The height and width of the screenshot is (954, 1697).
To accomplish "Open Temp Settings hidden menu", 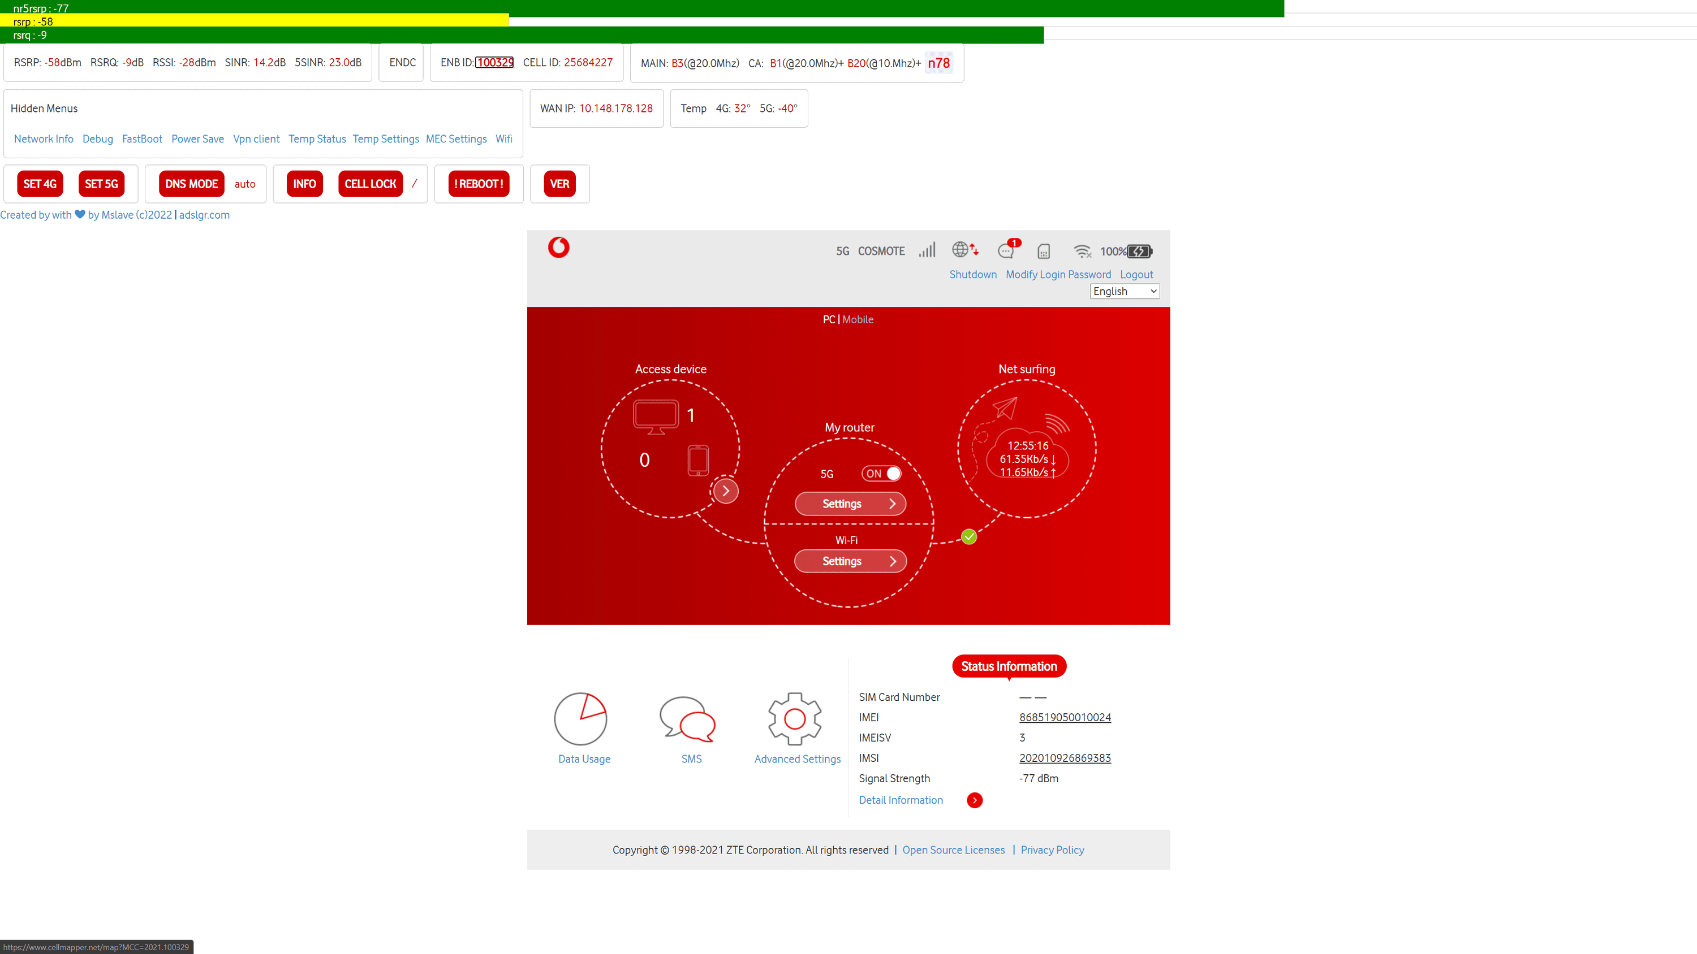I will (385, 139).
